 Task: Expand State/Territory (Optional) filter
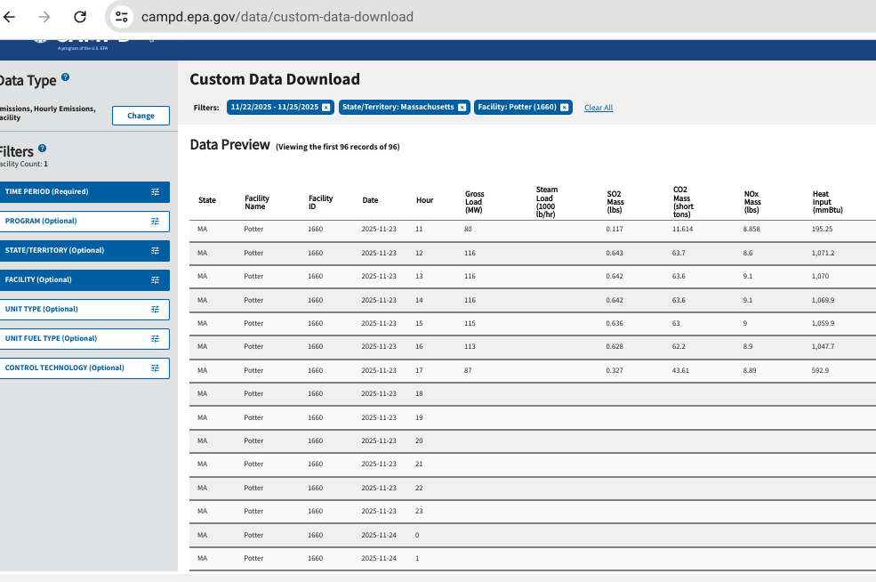click(84, 250)
